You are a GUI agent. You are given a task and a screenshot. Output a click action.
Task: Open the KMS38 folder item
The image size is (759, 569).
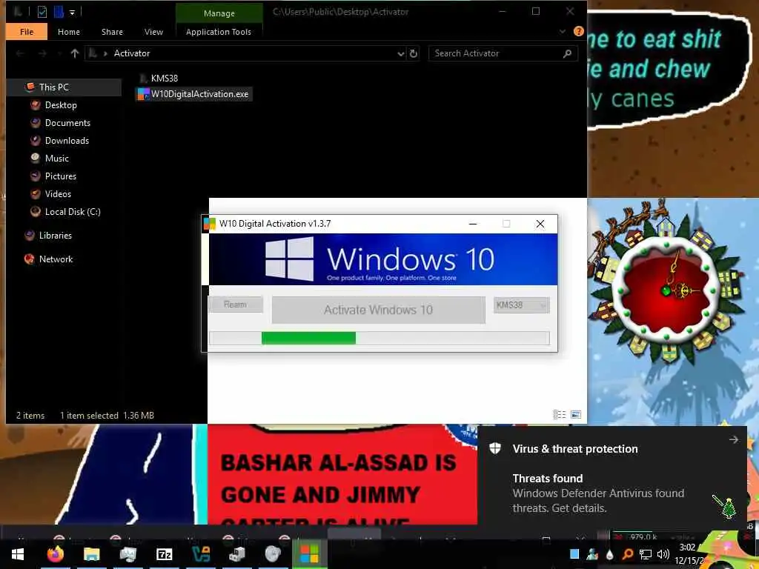click(x=164, y=79)
